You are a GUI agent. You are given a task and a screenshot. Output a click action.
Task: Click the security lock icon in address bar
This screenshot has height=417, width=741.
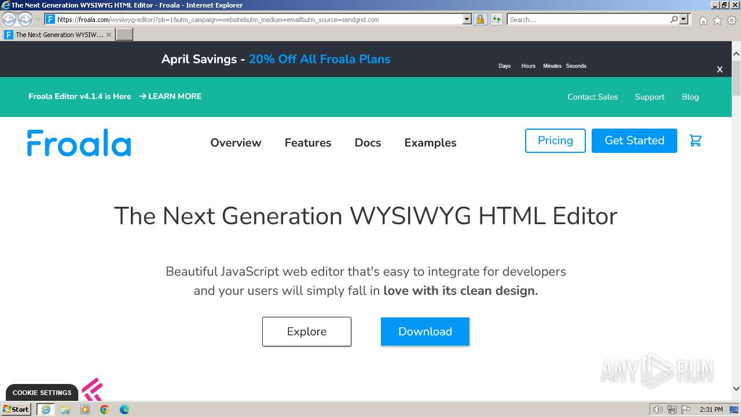(x=480, y=20)
